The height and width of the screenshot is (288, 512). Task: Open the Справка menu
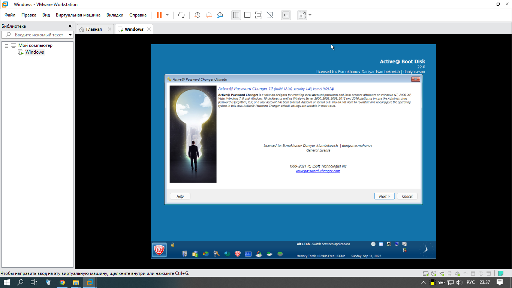point(138,15)
